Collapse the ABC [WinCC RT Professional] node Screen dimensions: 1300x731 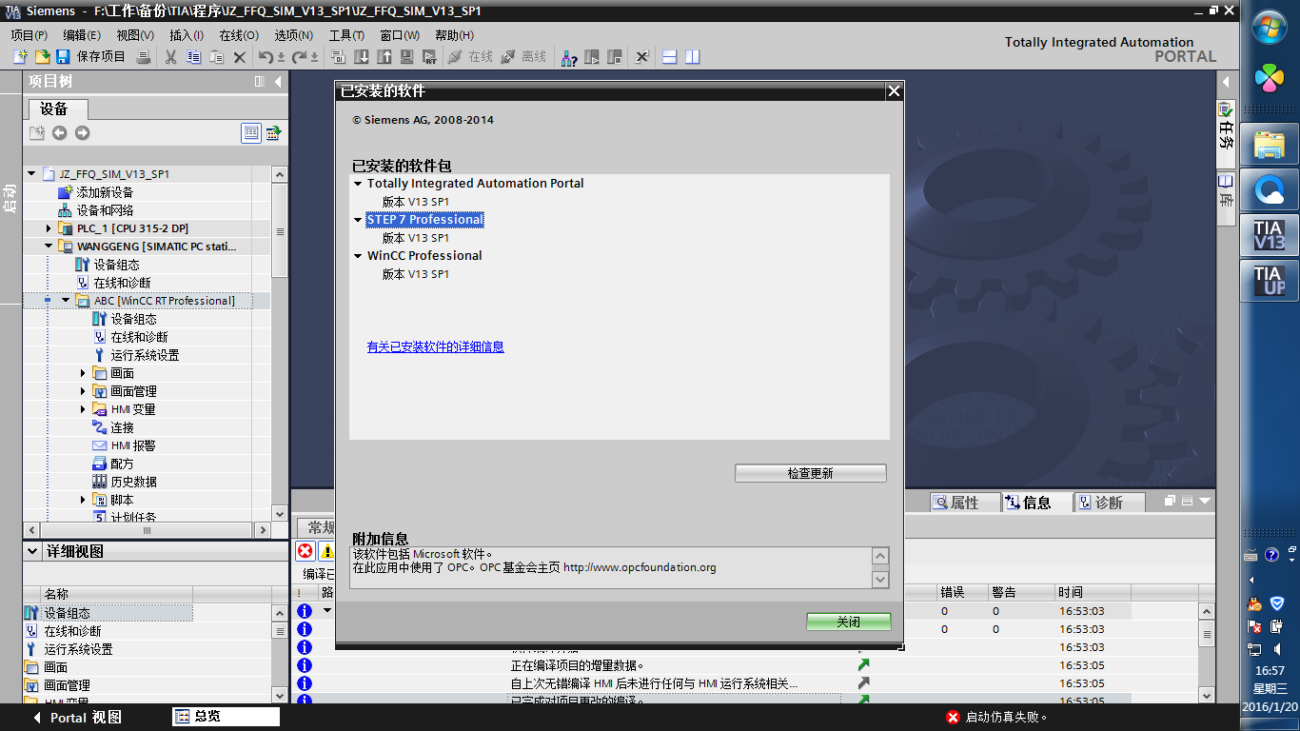(x=66, y=301)
